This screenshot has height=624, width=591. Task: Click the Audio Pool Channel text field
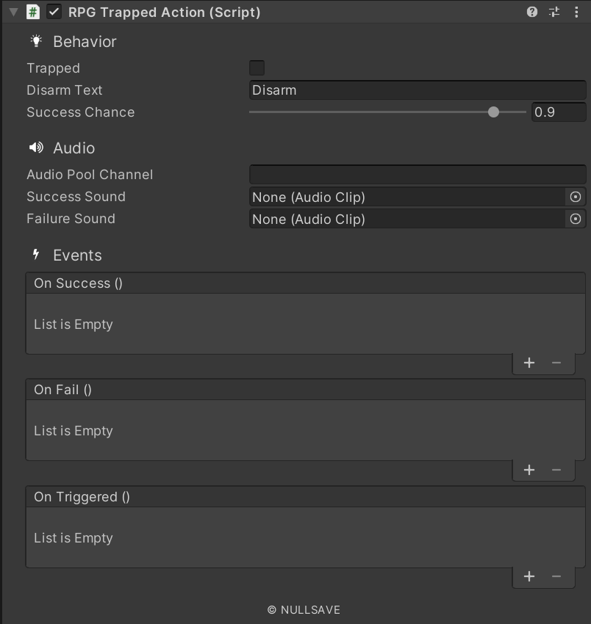pyautogui.click(x=417, y=175)
